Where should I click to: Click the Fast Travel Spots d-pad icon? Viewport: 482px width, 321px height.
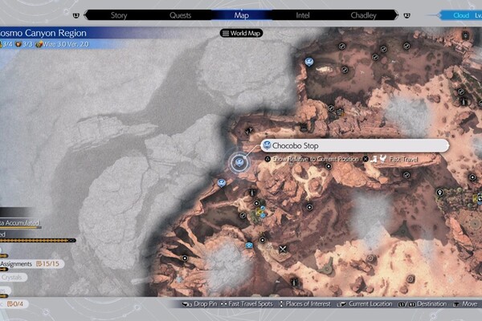[x=223, y=304]
